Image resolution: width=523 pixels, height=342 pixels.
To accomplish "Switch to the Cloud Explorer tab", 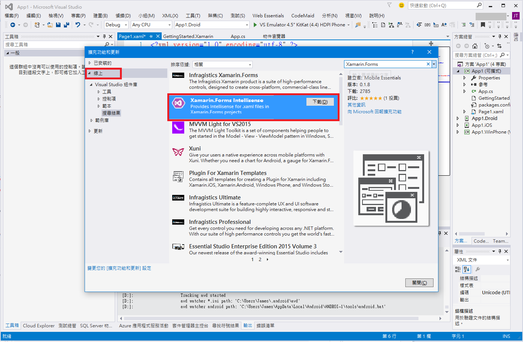I will click(39, 325).
